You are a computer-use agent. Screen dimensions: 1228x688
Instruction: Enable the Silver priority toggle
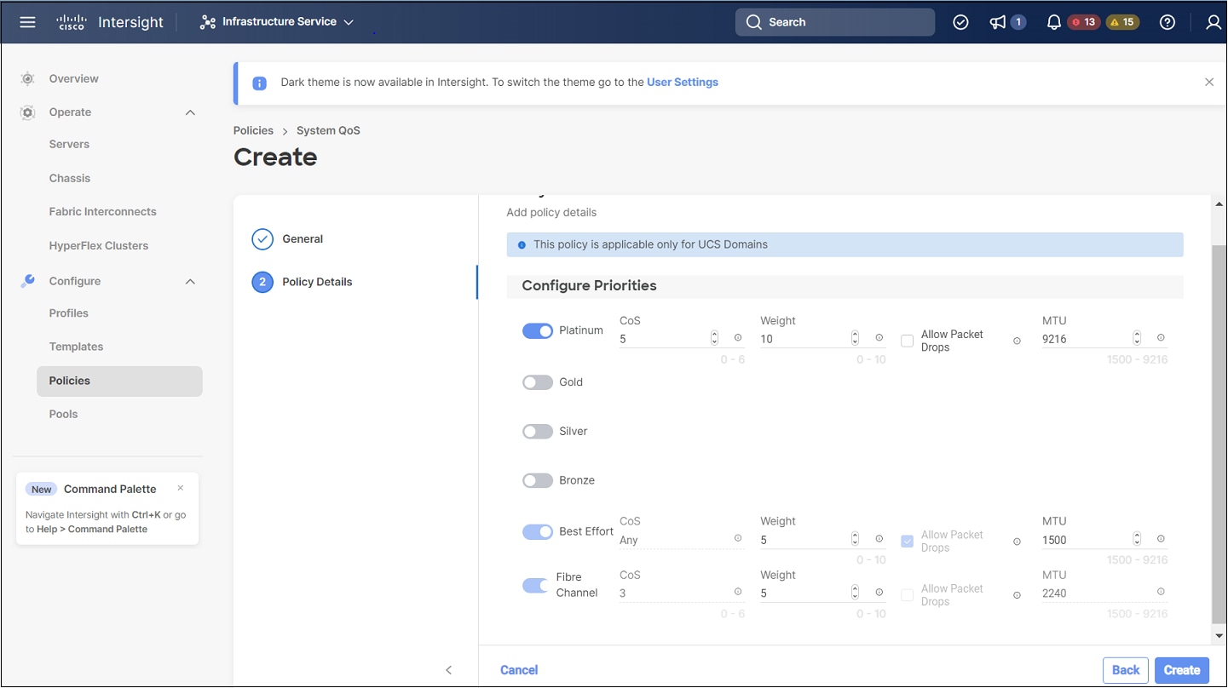[x=538, y=432]
